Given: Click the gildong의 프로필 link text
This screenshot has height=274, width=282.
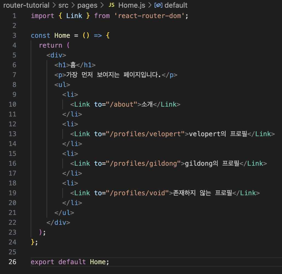Looking at the screenshot, I should tap(212, 163).
